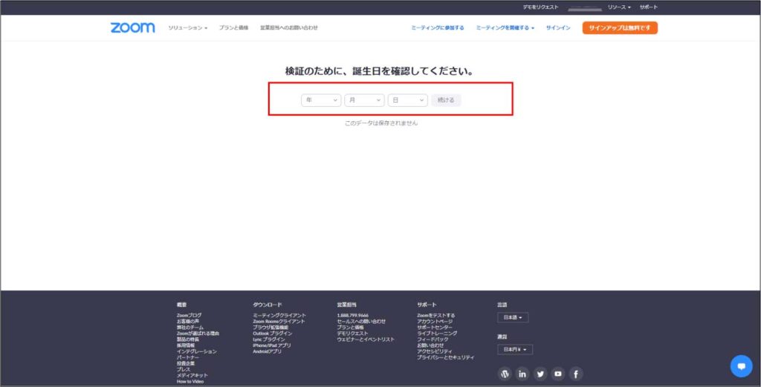This screenshot has width=761, height=387.
Task: Open the ソリューション menu in navigation
Action: (x=188, y=27)
